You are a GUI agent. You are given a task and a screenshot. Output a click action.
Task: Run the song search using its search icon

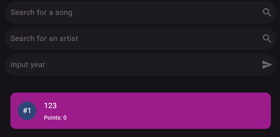pyautogui.click(x=267, y=12)
